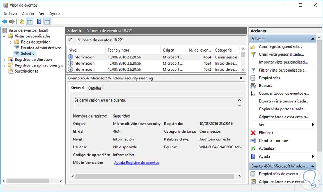The width and height of the screenshot is (323, 192).
Task: Toggle the console tree pane toolbar icon
Action: [x=30, y=22]
